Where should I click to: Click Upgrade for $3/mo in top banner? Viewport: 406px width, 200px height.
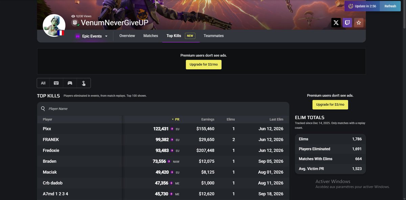click(203, 65)
